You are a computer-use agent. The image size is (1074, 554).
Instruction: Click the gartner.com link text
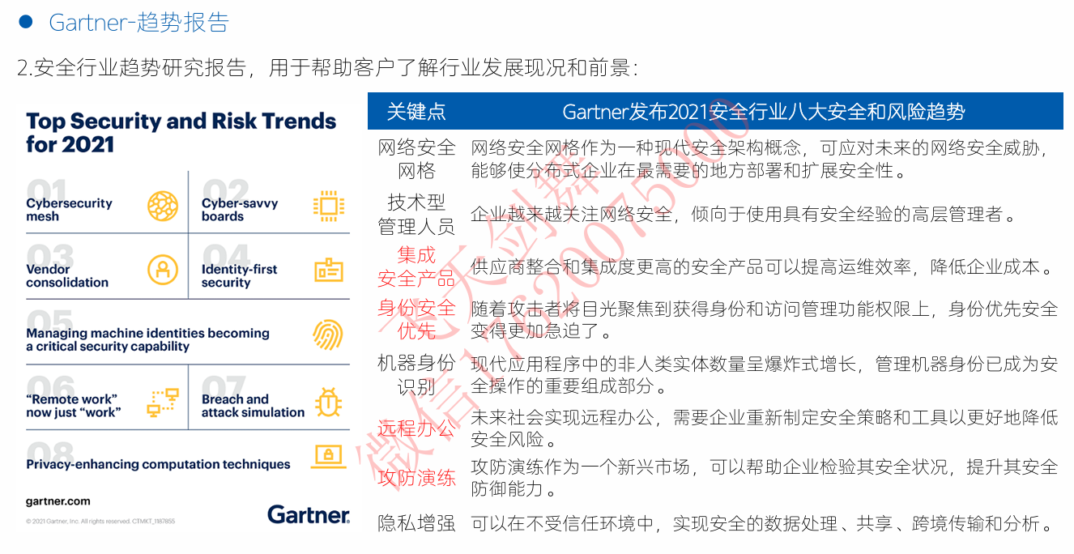pos(58,501)
